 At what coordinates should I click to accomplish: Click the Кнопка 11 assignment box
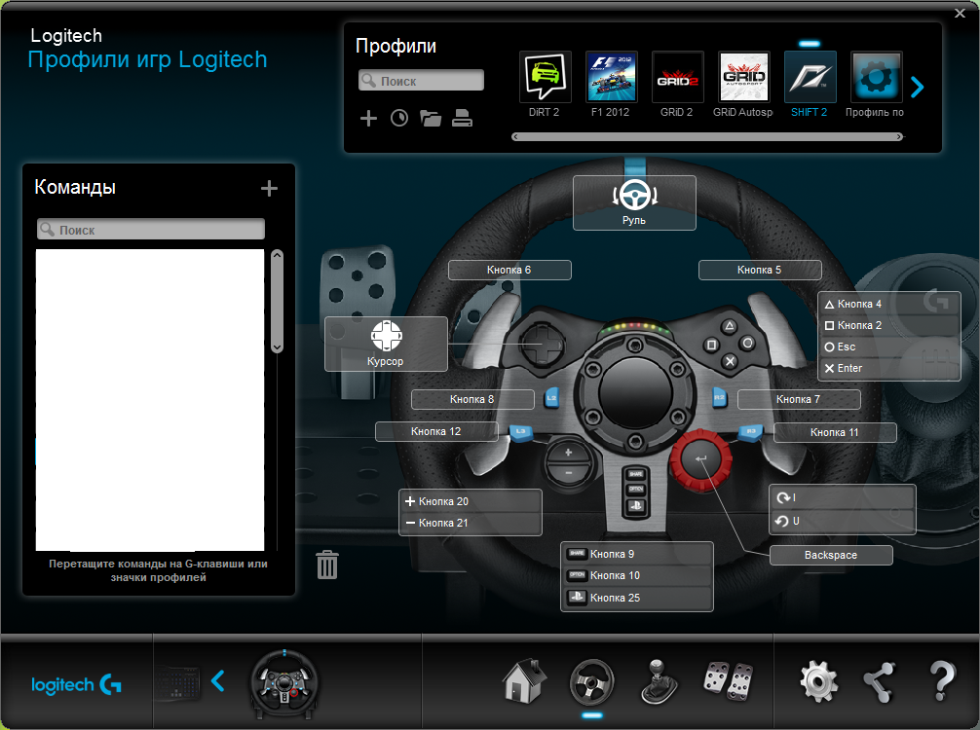click(835, 432)
